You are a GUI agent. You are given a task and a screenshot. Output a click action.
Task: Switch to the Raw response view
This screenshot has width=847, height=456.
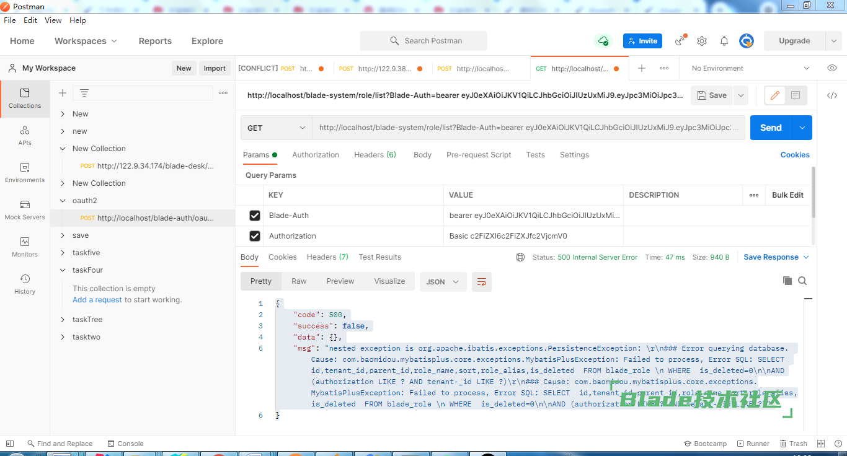click(299, 281)
